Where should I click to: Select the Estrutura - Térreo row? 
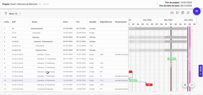[x=65, y=55]
